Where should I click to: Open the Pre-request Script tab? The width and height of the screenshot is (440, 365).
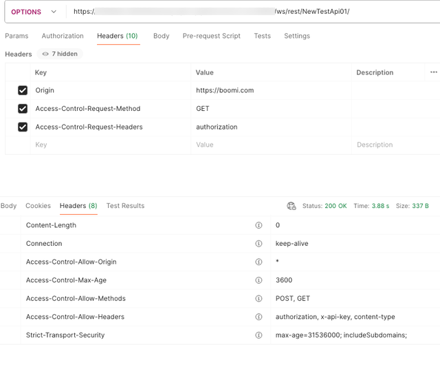point(211,36)
